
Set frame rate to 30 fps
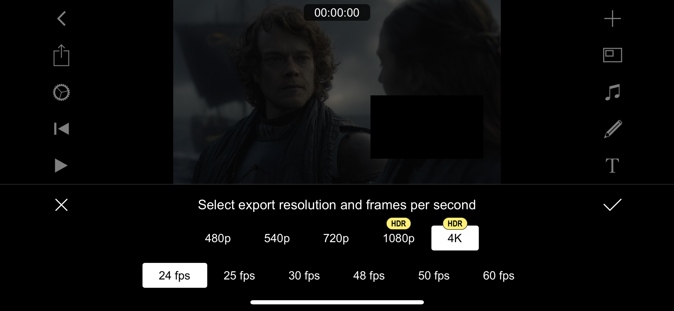[x=304, y=275]
